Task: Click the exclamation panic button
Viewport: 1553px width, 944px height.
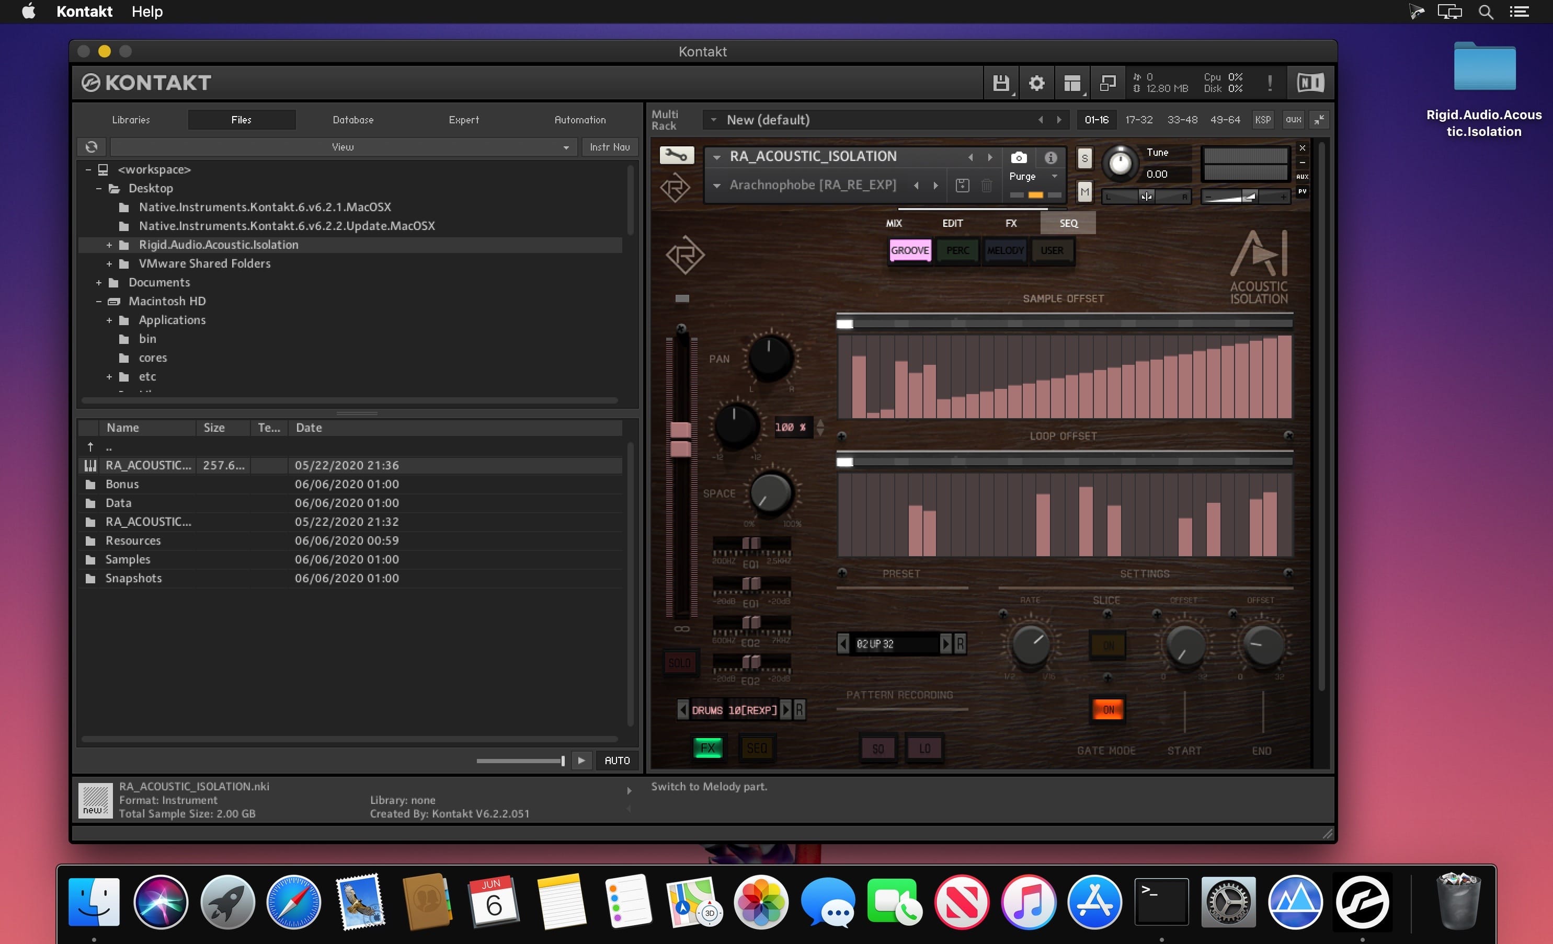Action: tap(1270, 83)
